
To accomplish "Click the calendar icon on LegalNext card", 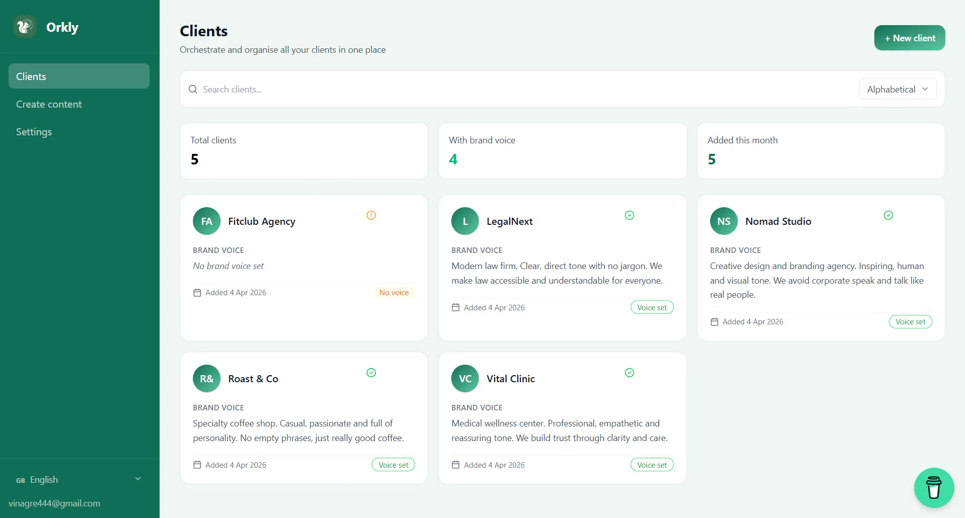I will click(456, 307).
